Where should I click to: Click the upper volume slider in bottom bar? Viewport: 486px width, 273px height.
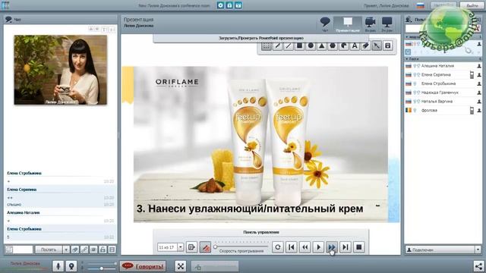click(101, 264)
